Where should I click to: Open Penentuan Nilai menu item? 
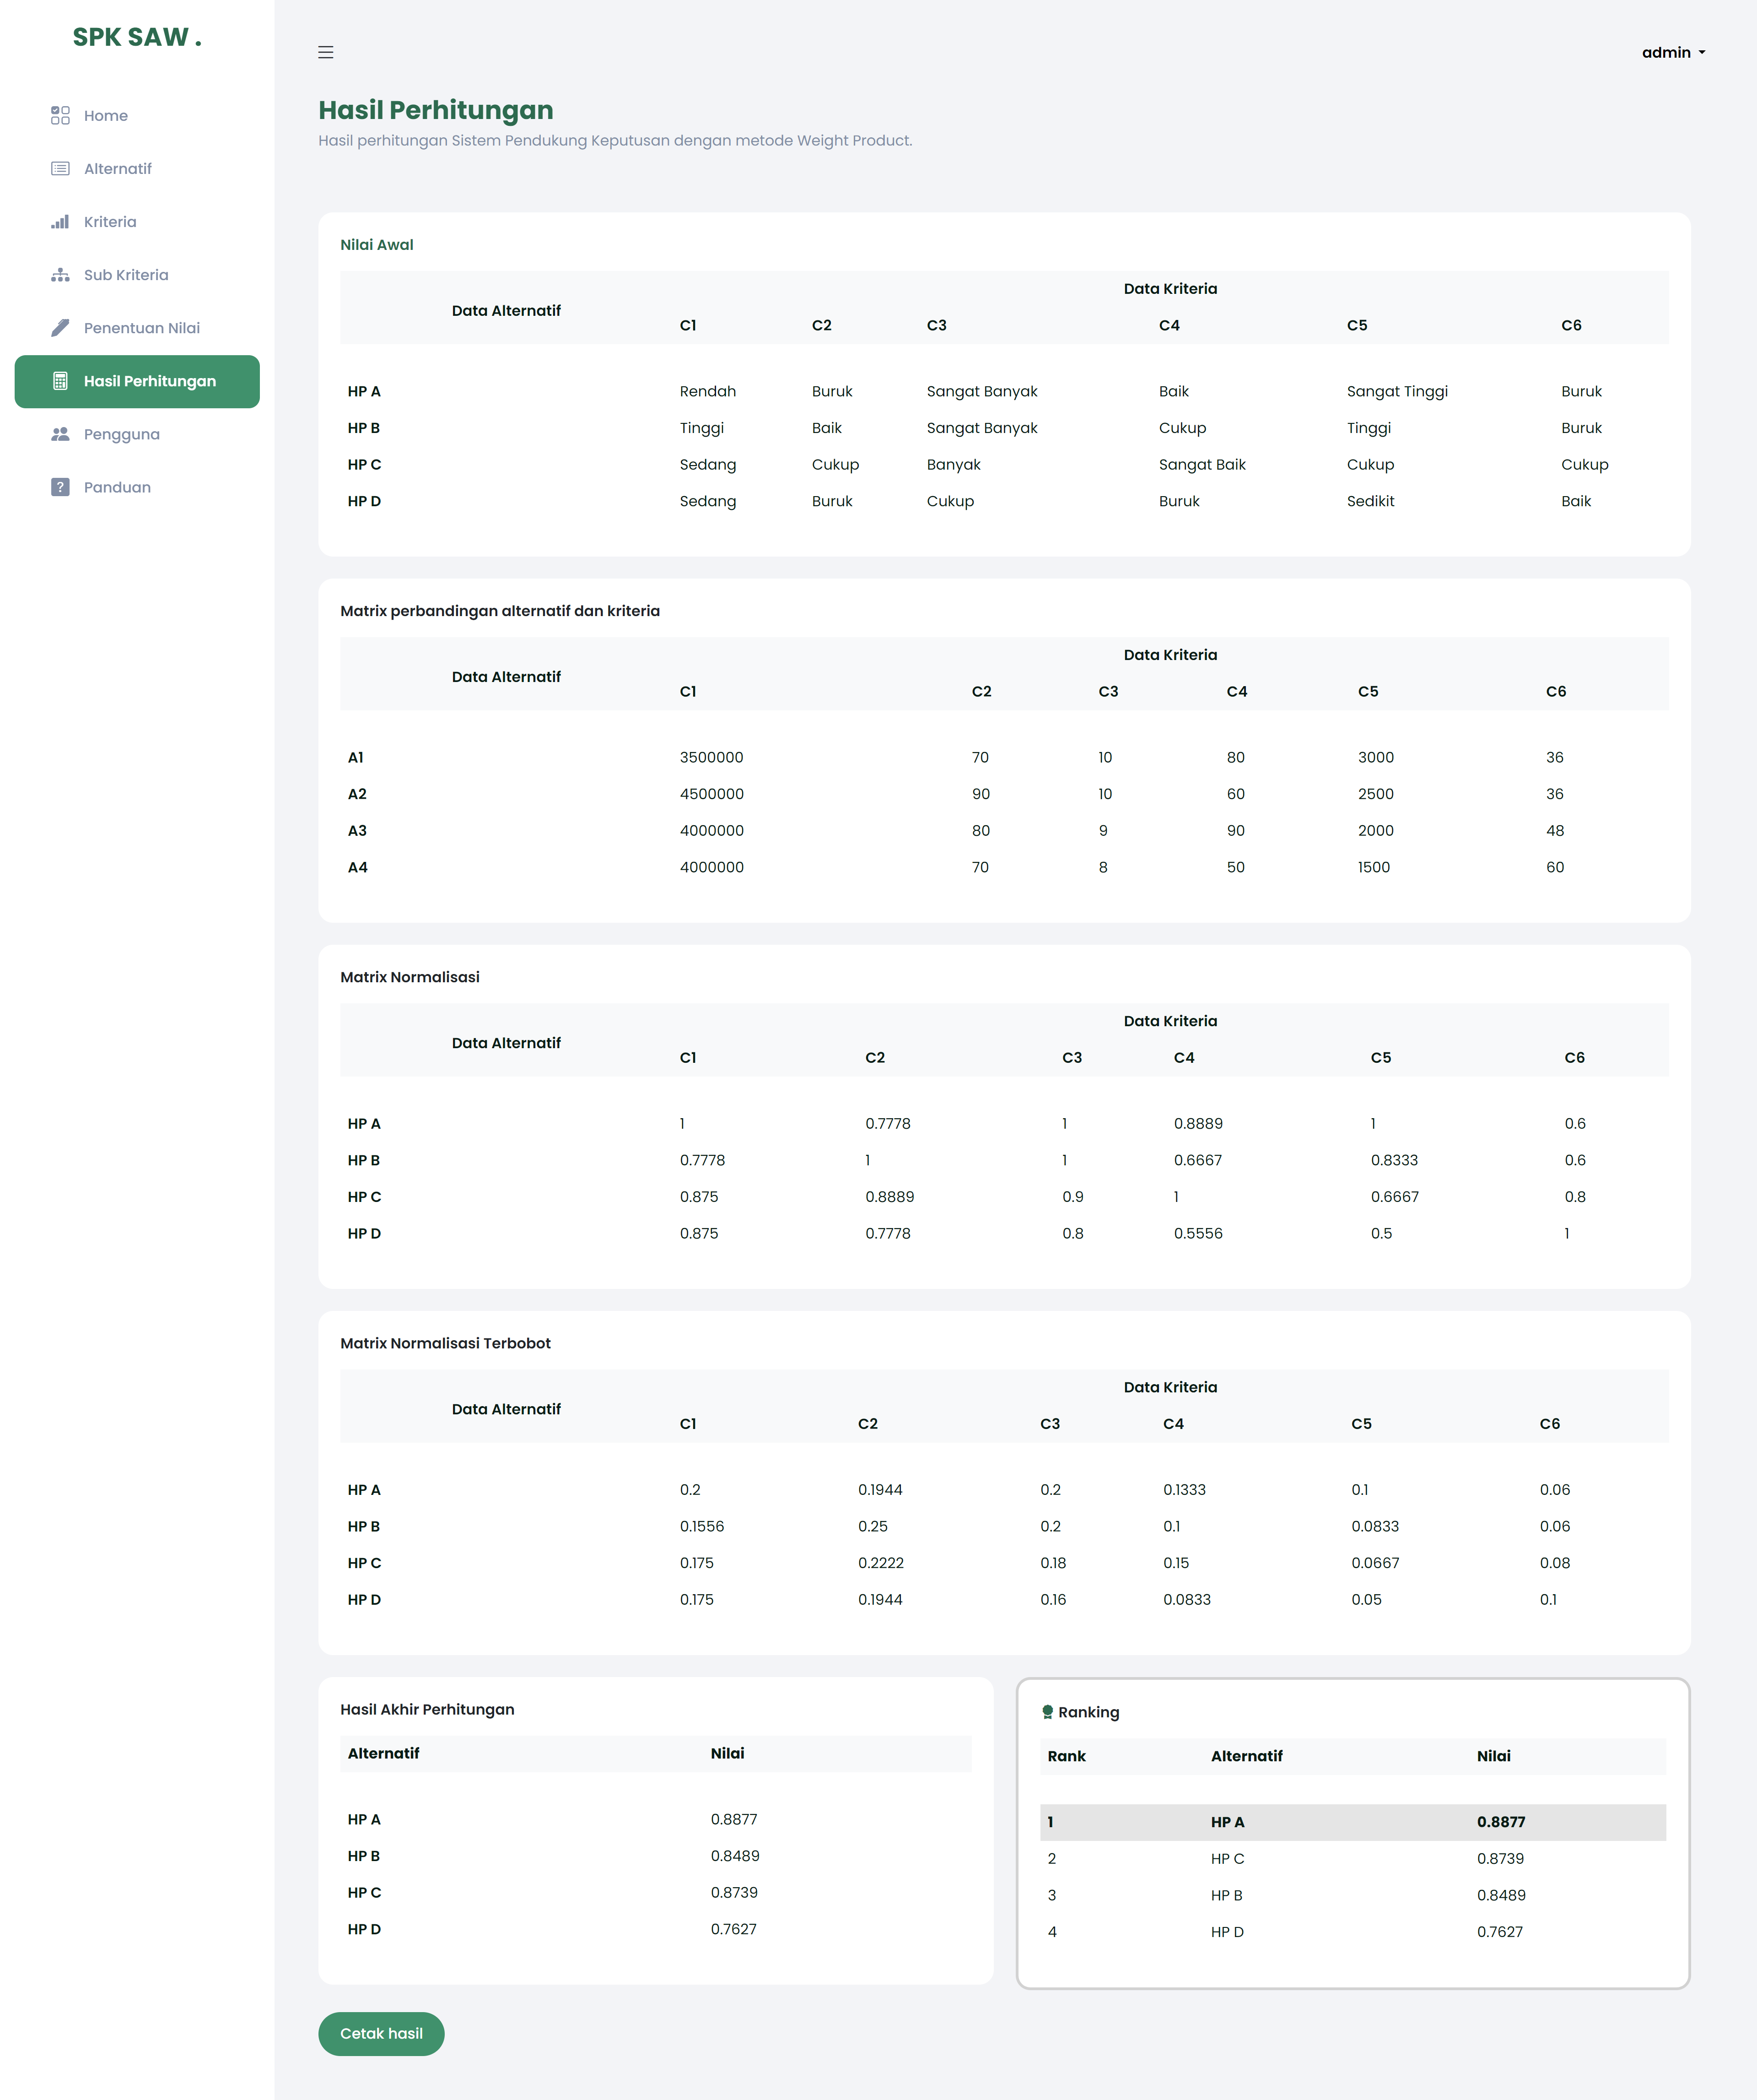pyautogui.click(x=137, y=328)
